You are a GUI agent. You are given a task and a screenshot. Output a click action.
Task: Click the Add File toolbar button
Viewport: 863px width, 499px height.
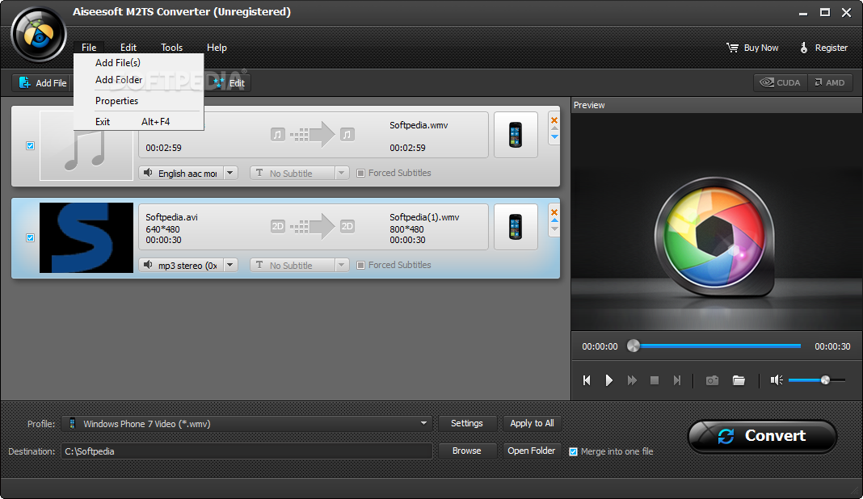tap(42, 83)
